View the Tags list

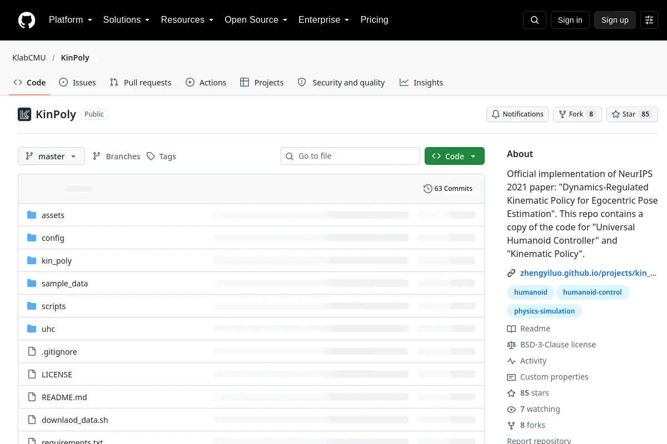[161, 156]
